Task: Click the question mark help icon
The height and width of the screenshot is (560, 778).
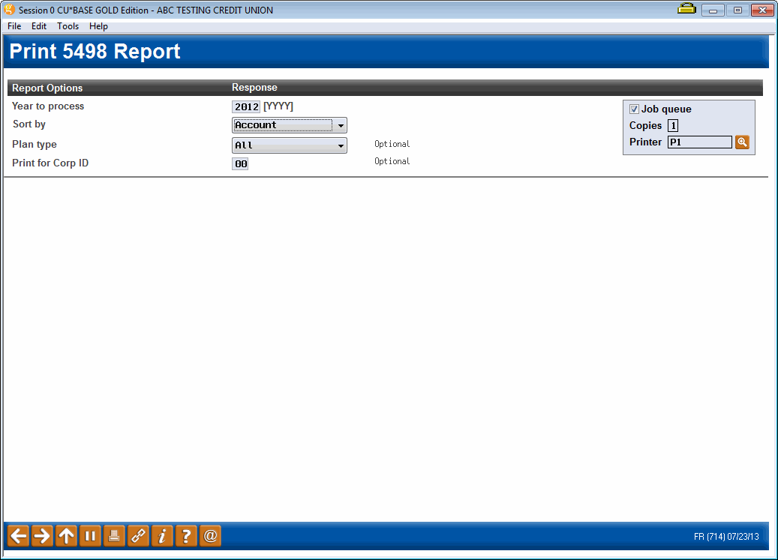Action: point(186,535)
